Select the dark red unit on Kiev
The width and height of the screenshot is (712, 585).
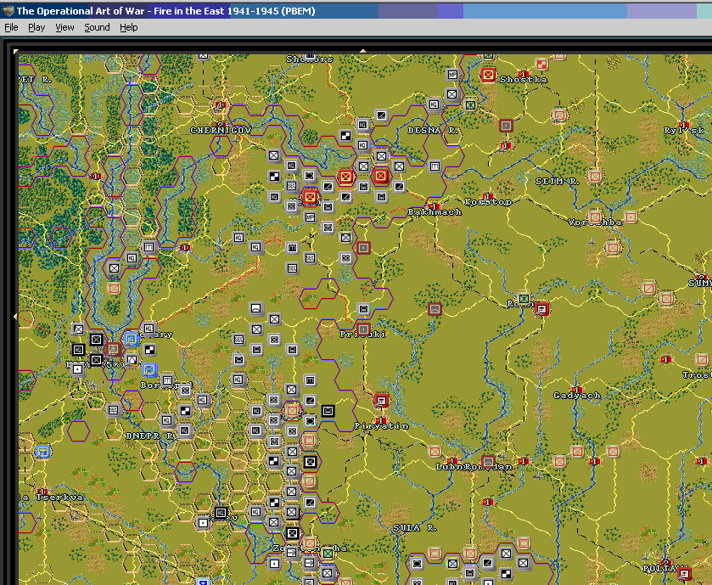pyautogui.click(x=113, y=349)
